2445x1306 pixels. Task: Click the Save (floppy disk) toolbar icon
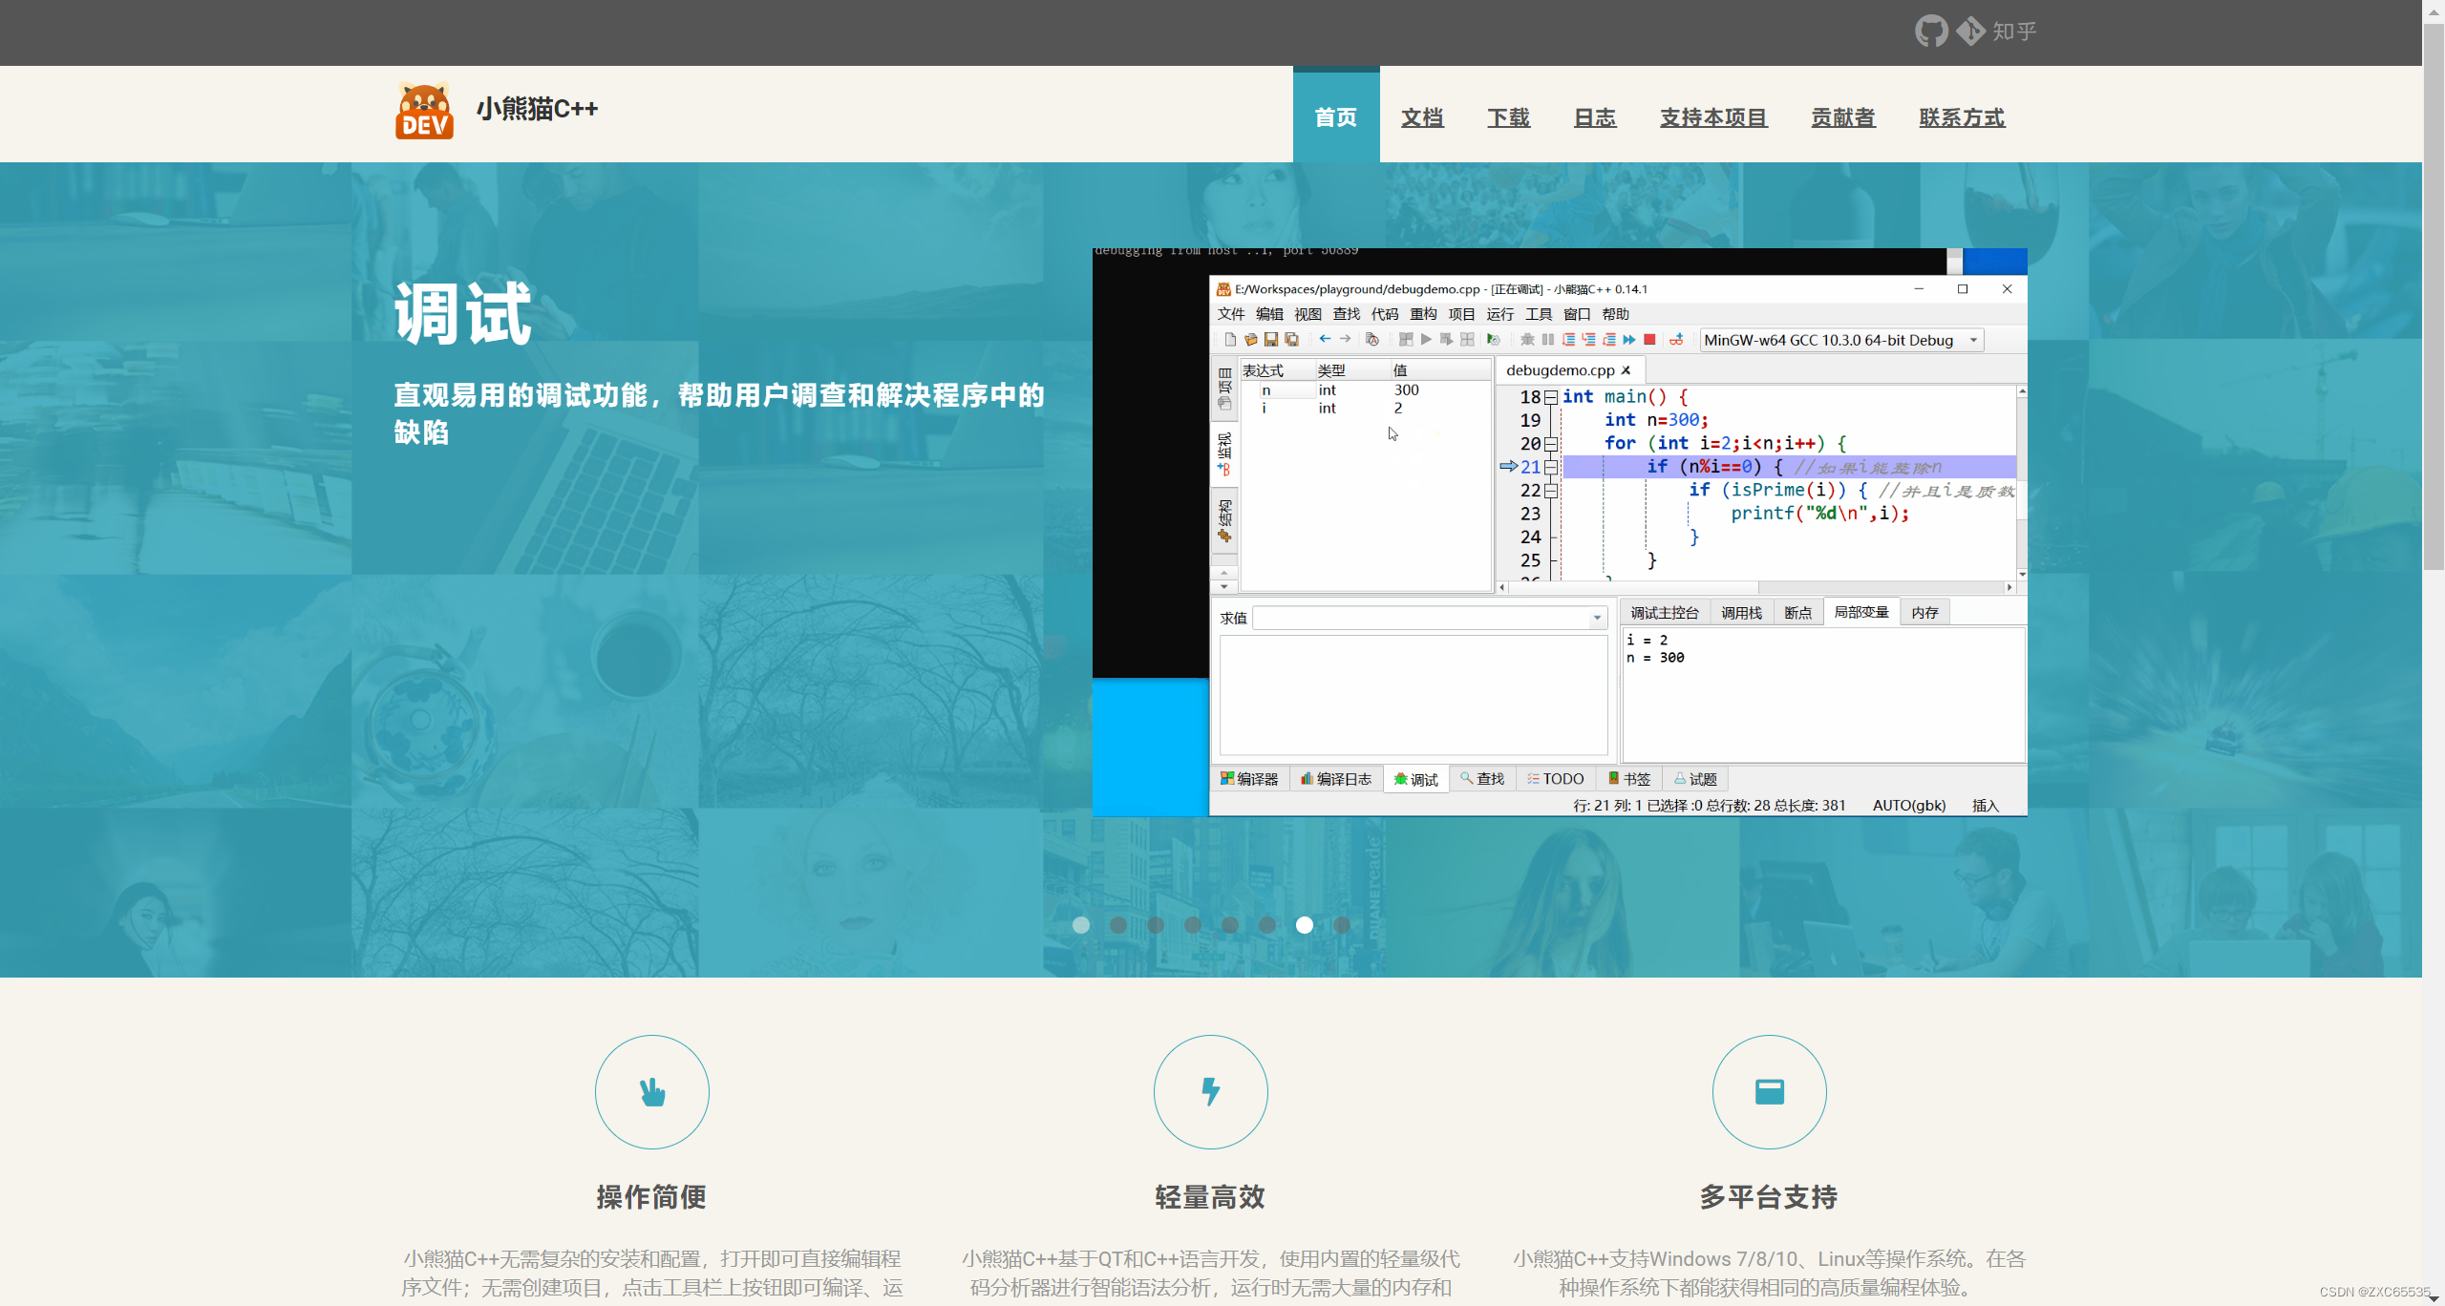1271,339
